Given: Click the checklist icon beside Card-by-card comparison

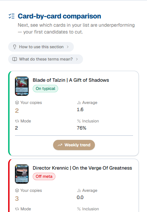Looking at the screenshot, I should [x=12, y=16].
